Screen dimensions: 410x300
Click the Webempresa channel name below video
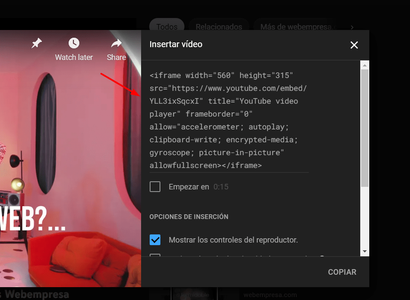(x=37, y=294)
